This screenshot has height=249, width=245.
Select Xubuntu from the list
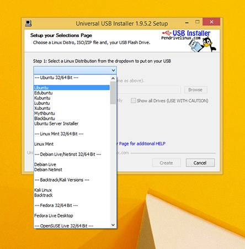(x=72, y=108)
